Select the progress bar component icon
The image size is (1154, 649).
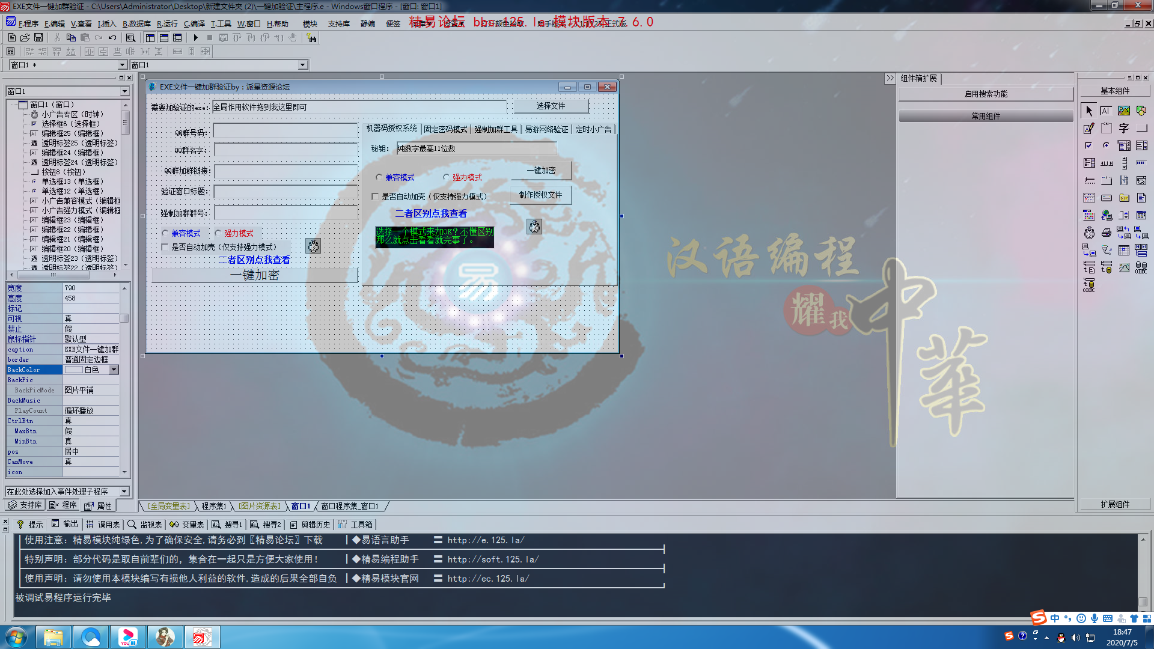[1141, 163]
